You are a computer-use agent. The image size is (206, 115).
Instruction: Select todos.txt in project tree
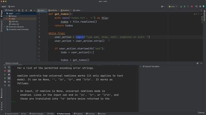[14, 24]
